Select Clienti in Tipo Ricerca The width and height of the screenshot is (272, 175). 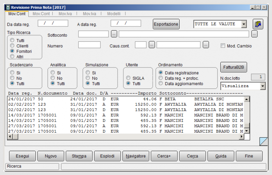12,45
